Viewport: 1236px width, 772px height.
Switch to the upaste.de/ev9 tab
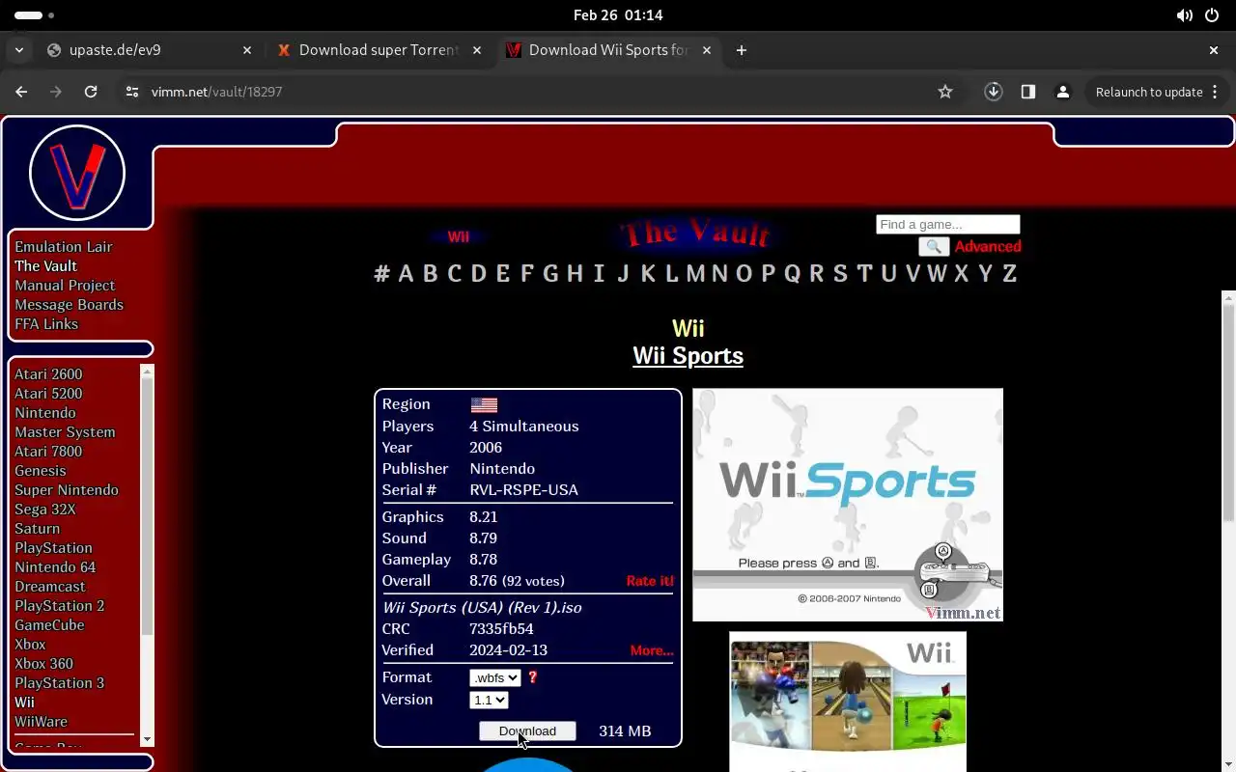tap(150, 50)
